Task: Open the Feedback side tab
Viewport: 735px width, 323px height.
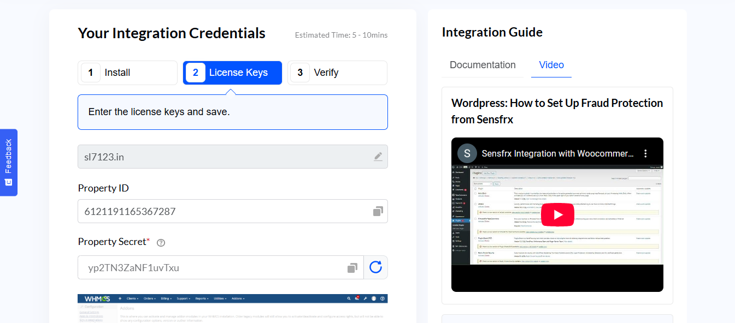Action: click(x=9, y=162)
